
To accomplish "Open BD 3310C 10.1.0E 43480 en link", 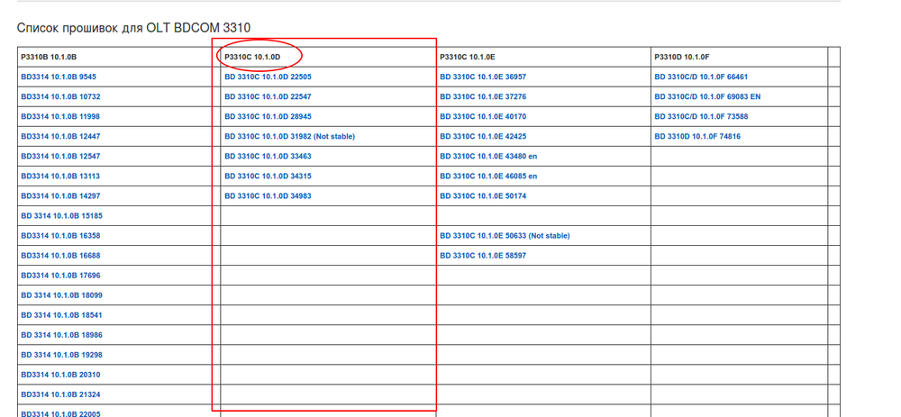I will tap(488, 157).
